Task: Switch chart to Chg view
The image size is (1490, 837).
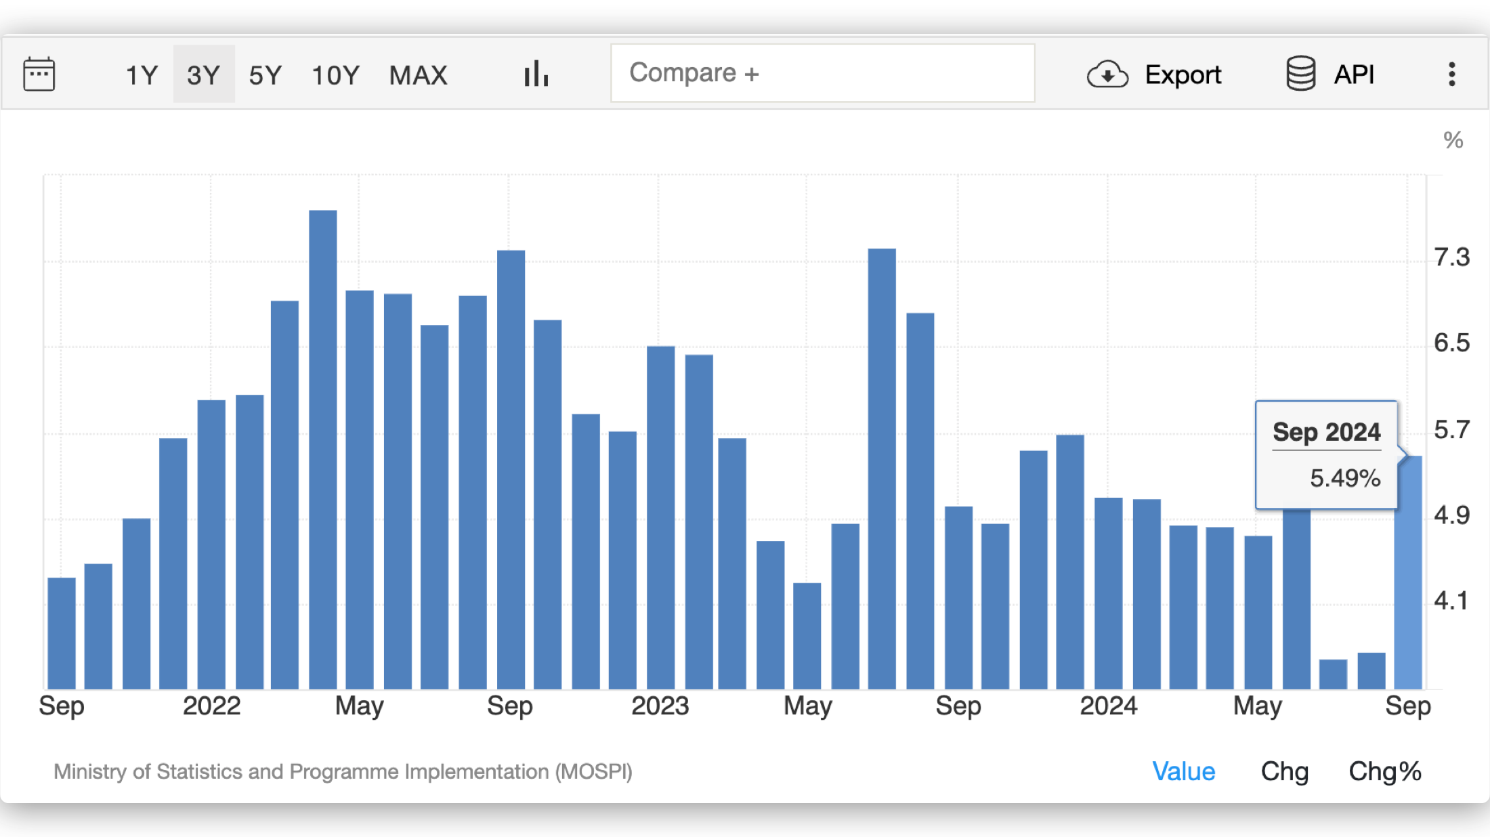Action: pos(1284,771)
